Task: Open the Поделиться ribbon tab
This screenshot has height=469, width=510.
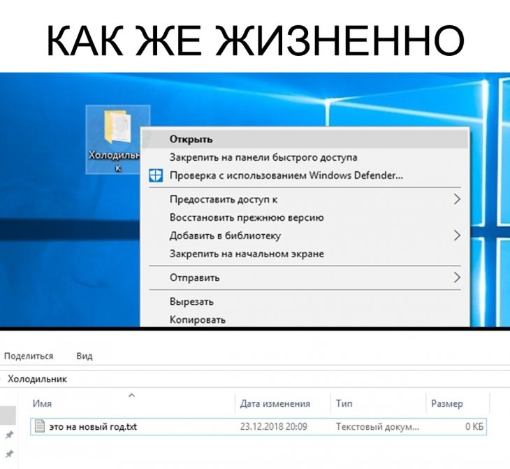Action: point(29,356)
